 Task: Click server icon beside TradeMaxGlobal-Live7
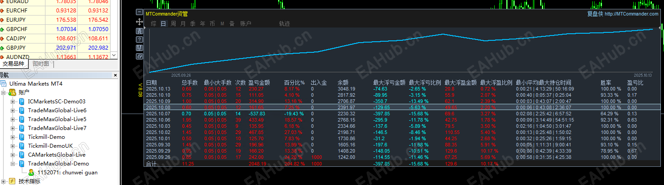click(x=22, y=128)
